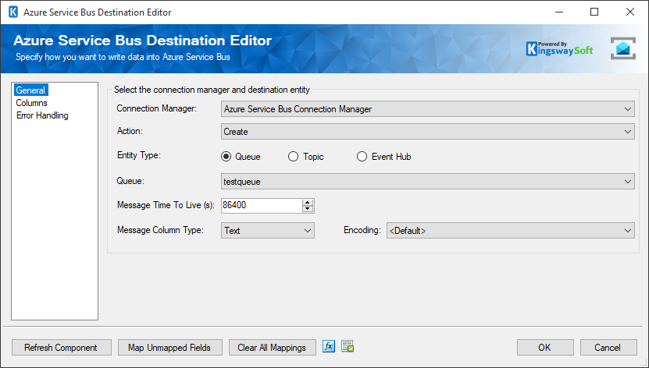Increase Message Time To Live with up arrow

point(308,203)
